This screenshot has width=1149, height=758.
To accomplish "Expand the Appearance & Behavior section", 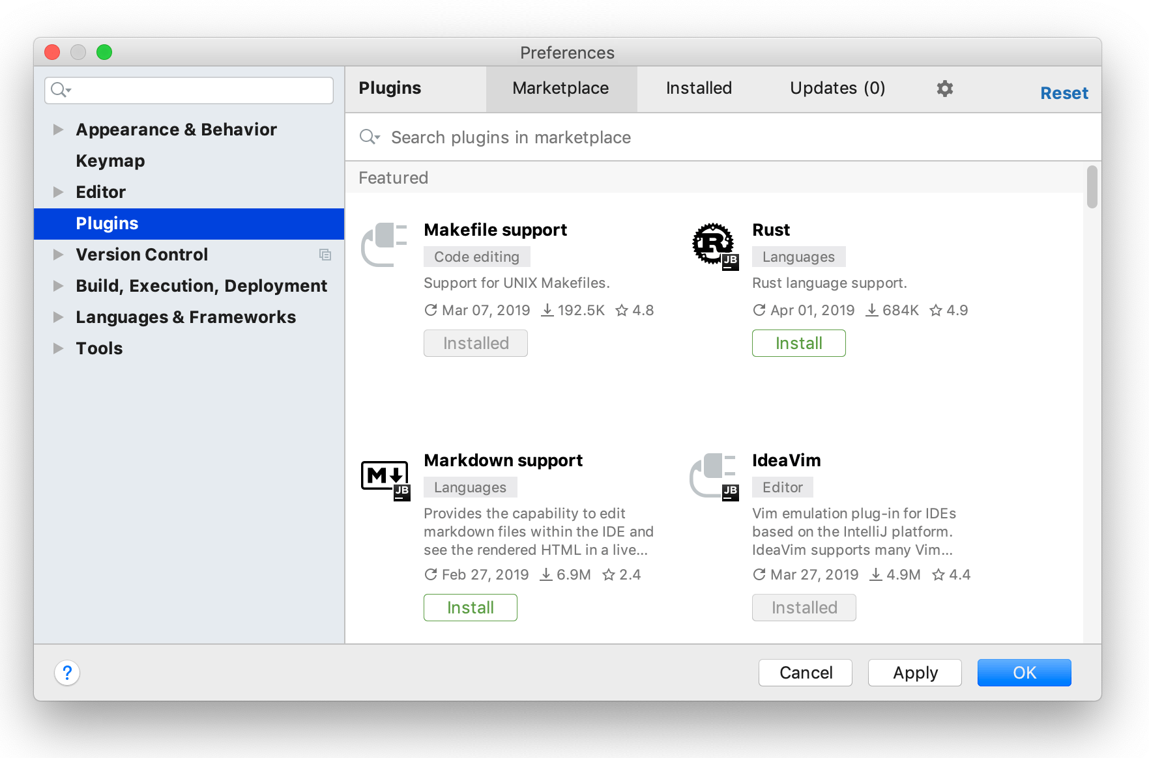I will click(x=58, y=130).
